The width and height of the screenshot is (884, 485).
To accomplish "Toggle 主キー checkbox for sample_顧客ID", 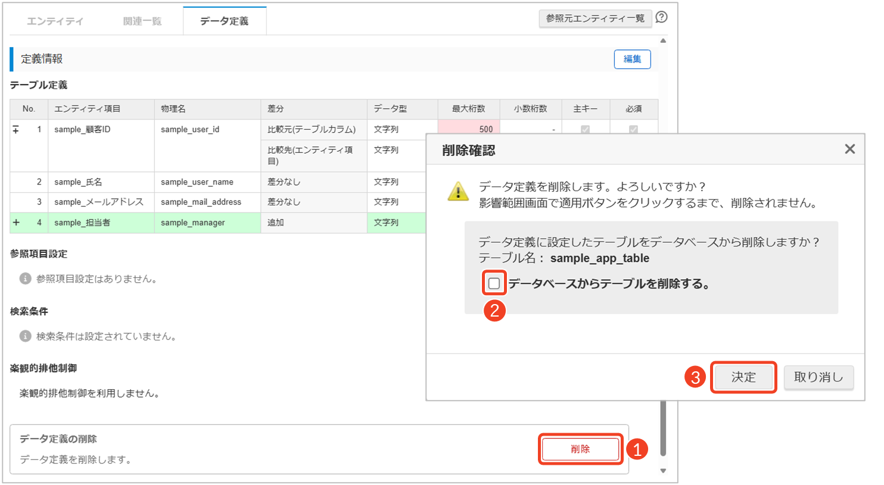I will point(585,129).
